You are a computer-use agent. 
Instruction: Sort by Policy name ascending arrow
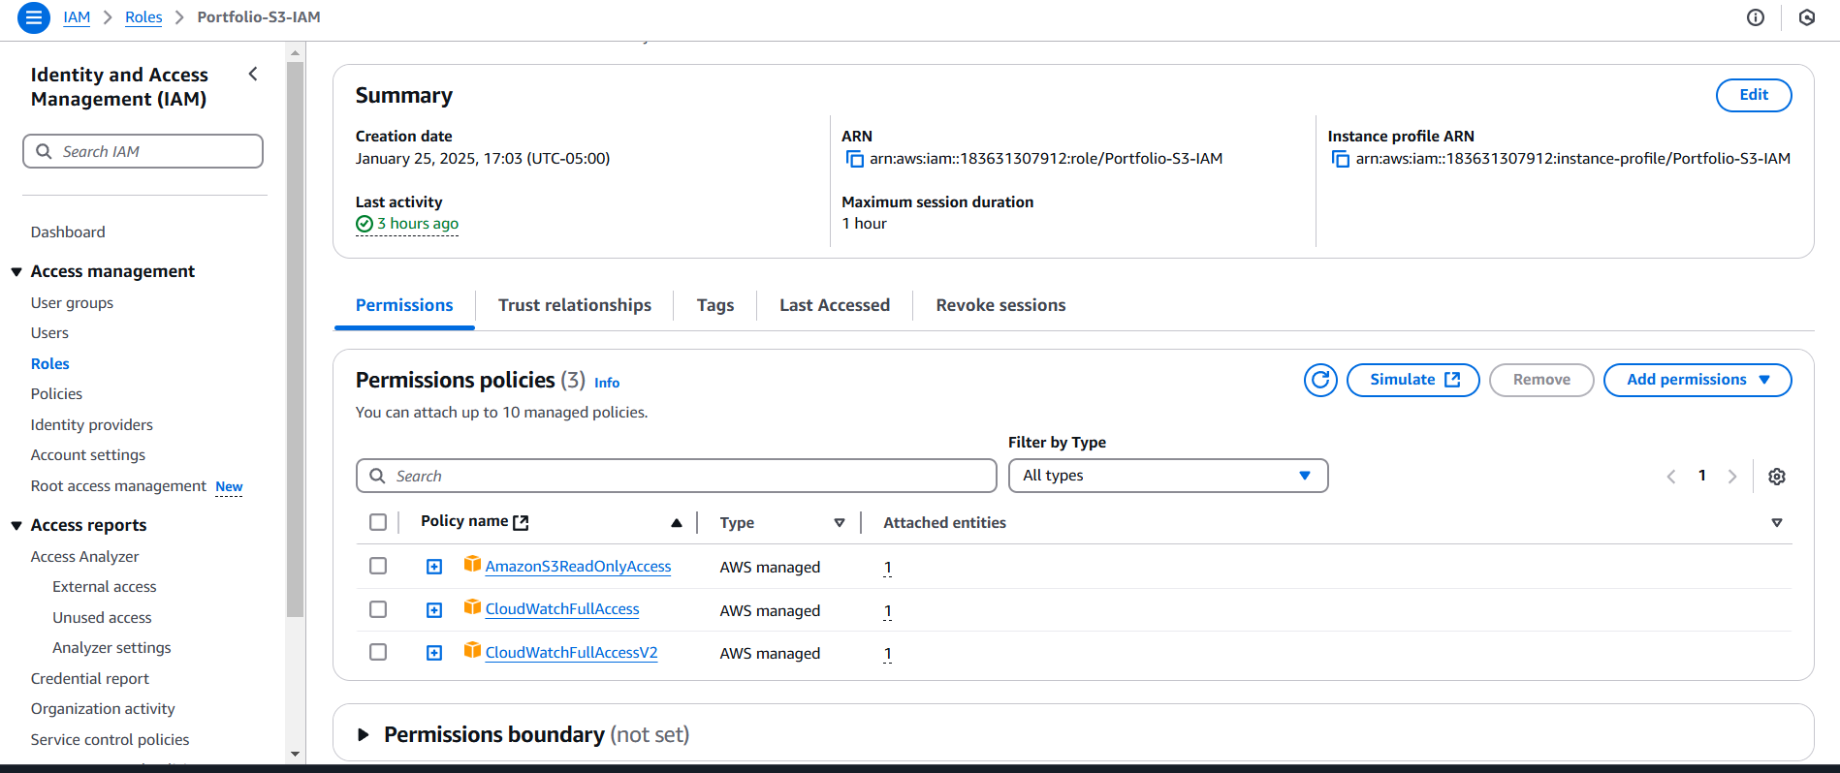point(677,523)
